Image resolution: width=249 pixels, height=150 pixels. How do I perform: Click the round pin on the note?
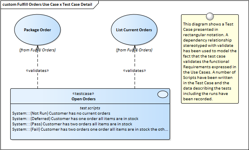point(210,16)
